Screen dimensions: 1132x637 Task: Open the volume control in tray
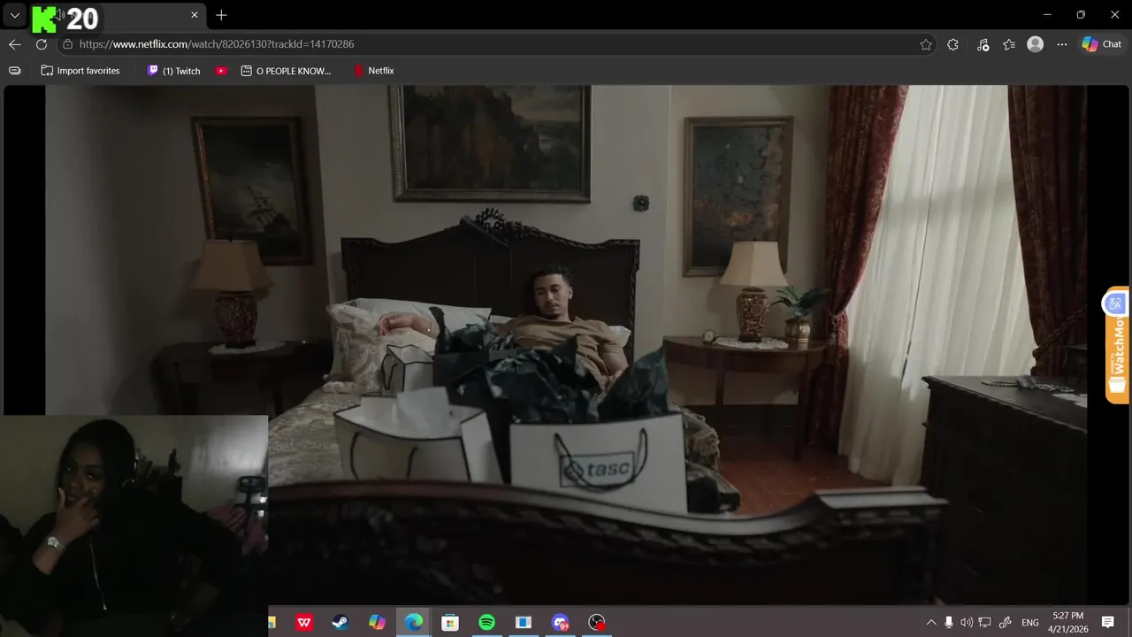point(967,623)
